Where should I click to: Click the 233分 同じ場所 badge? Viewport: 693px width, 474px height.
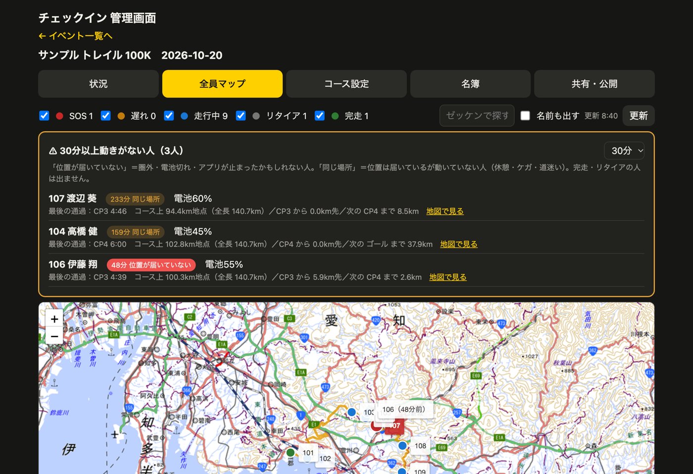click(x=135, y=199)
